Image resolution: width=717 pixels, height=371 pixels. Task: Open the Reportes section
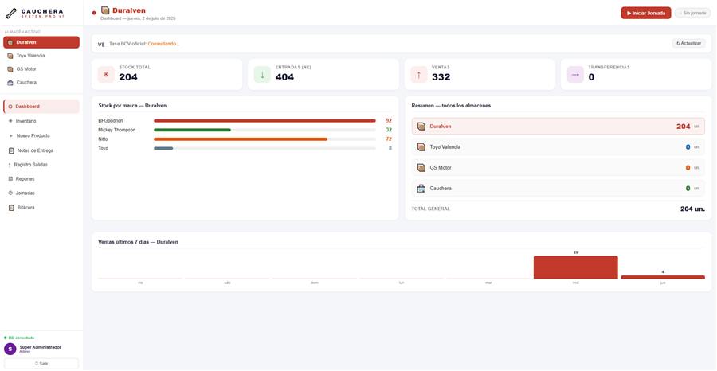coord(41,178)
